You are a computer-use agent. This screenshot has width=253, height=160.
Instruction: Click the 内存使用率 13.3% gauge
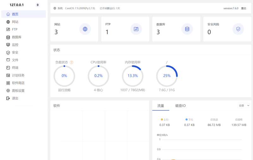tap(133, 76)
